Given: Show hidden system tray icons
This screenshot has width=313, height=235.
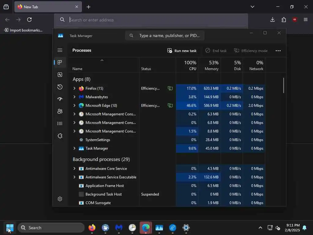Looking at the screenshot, I should click(260, 228).
